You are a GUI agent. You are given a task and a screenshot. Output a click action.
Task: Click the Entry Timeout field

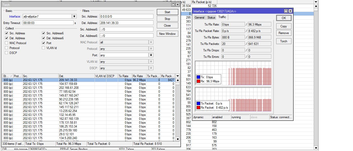[x=48, y=23]
